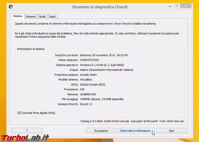The height and width of the screenshot is (142, 199).
Task: Click the processor value N/D
Action: click(x=82, y=89)
